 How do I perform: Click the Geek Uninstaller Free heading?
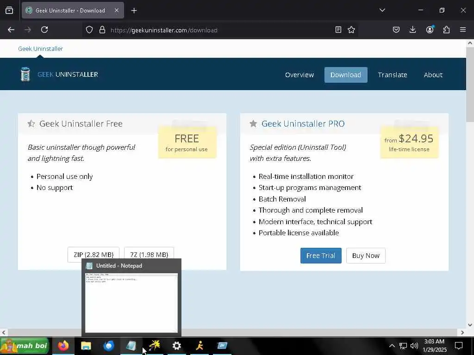[x=81, y=123]
